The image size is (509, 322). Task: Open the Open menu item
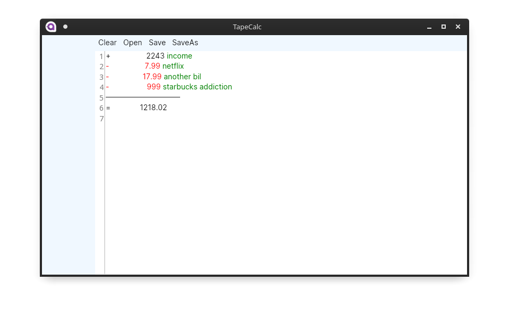132,43
